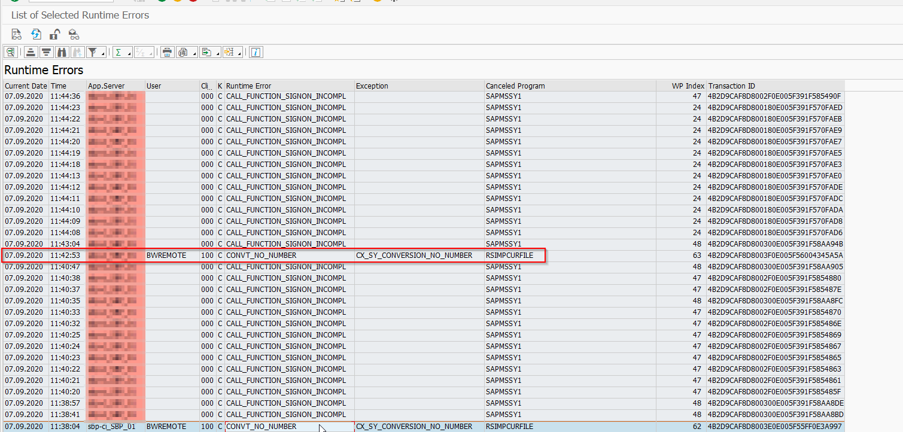Click the ALV Details icon

[11, 52]
